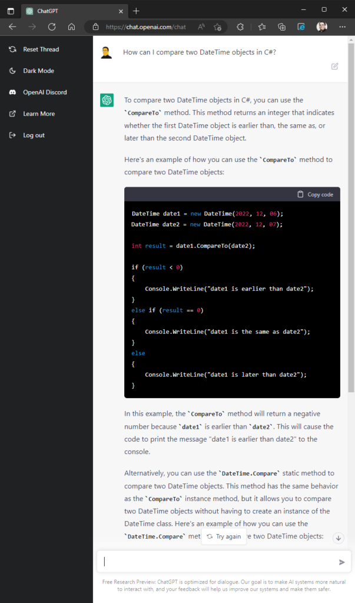The width and height of the screenshot is (355, 603).
Task: Click the scroll-to-bottom arrow icon
Action: pyautogui.click(x=338, y=538)
